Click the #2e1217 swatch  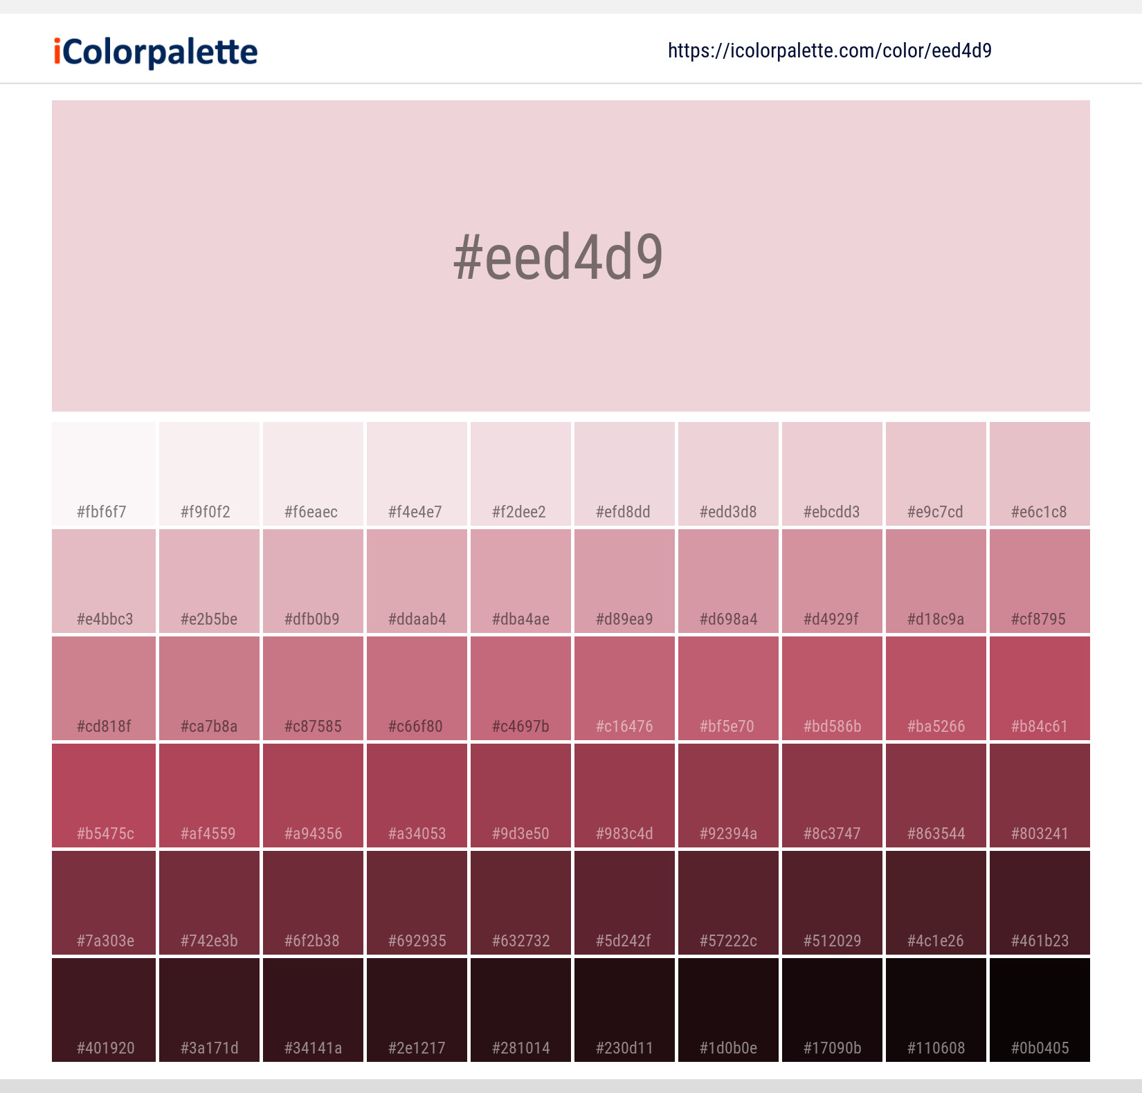417,1010
